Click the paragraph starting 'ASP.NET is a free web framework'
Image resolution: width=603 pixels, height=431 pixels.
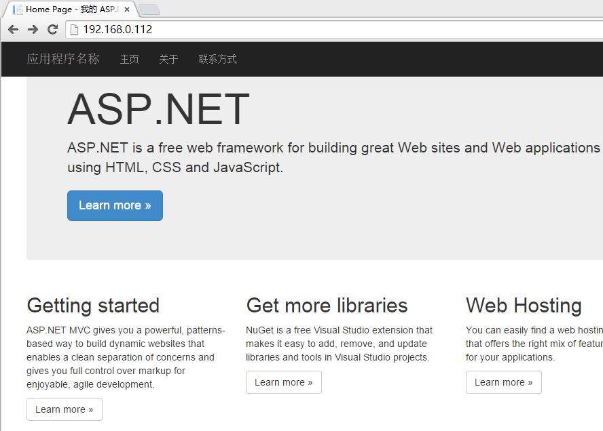coord(334,157)
